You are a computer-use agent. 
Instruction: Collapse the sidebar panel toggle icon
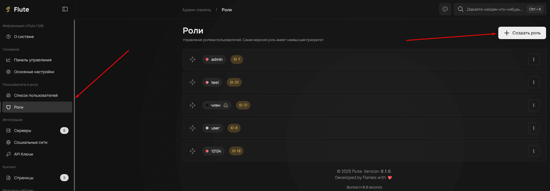65,9
